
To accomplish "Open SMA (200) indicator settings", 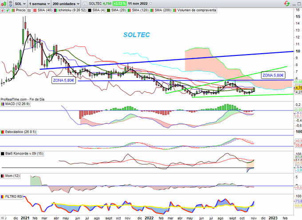I will click(163, 10).
